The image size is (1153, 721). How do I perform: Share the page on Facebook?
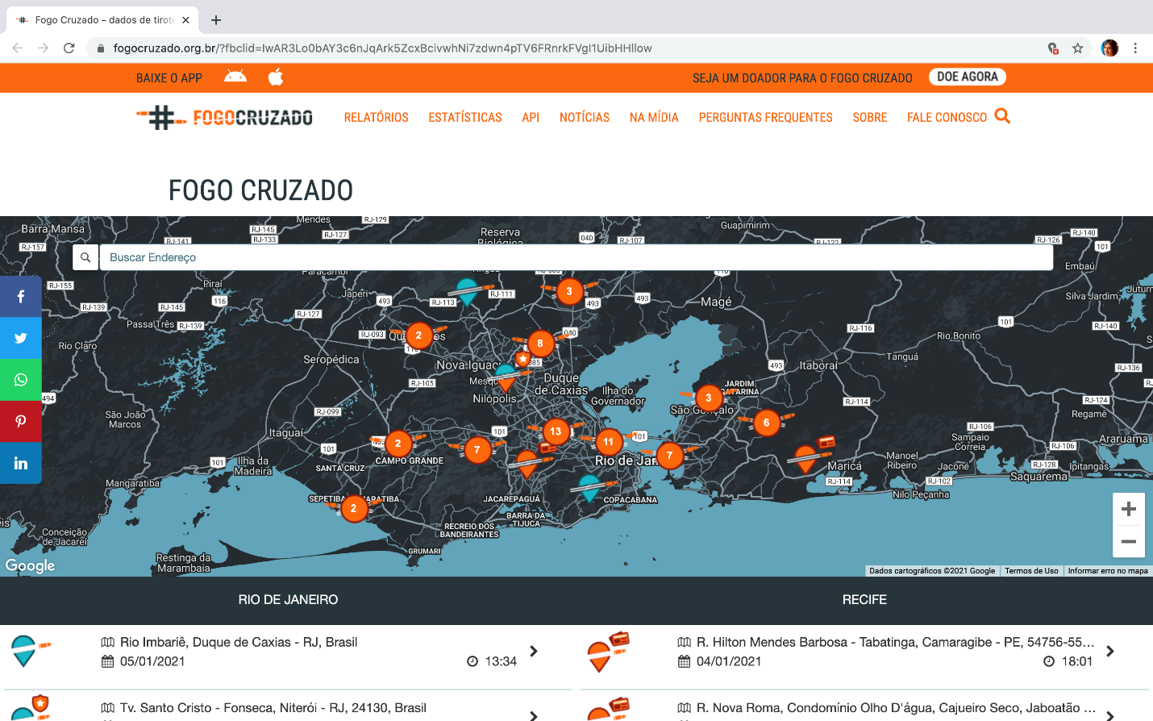coord(21,297)
